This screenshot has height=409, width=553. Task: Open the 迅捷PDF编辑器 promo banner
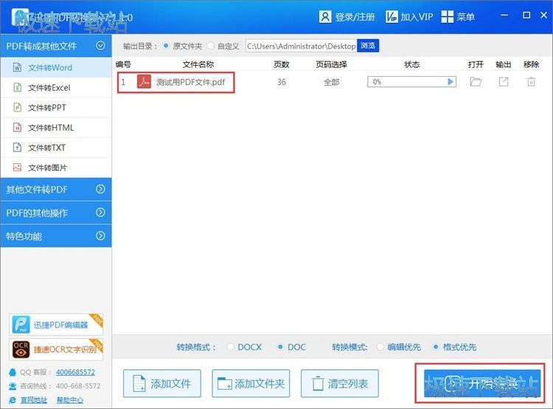(56, 325)
